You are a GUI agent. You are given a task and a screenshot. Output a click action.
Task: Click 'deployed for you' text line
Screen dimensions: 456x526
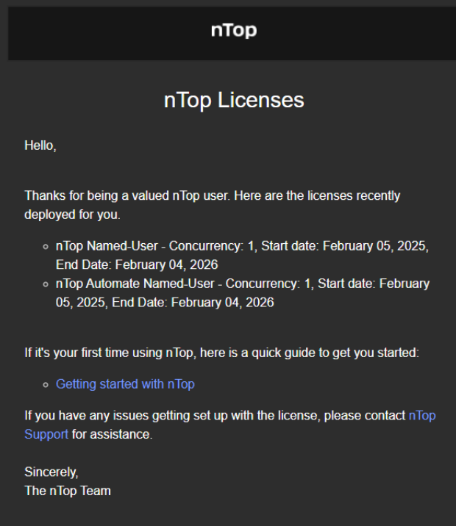click(x=72, y=215)
